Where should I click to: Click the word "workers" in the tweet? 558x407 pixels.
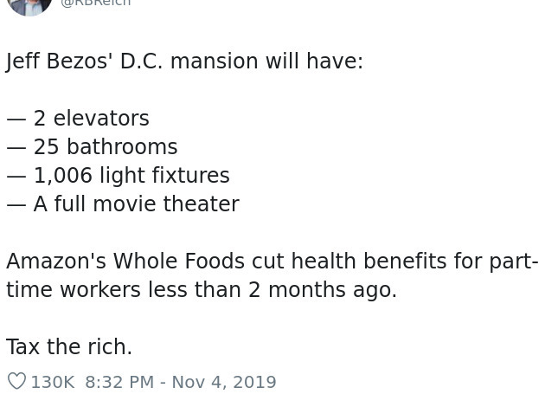click(x=100, y=290)
